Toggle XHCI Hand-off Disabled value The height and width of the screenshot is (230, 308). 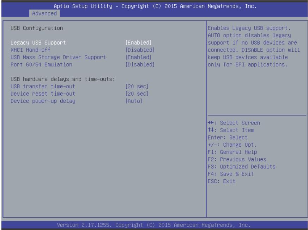[140, 50]
